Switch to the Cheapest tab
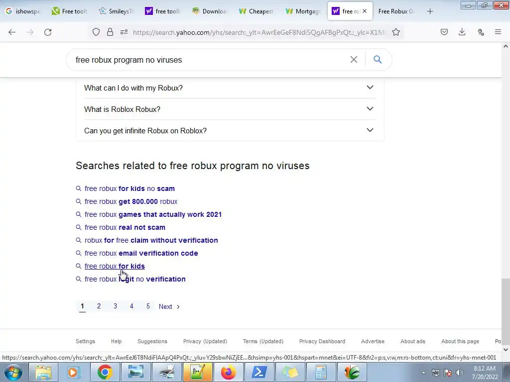510x382 pixels. [257, 11]
